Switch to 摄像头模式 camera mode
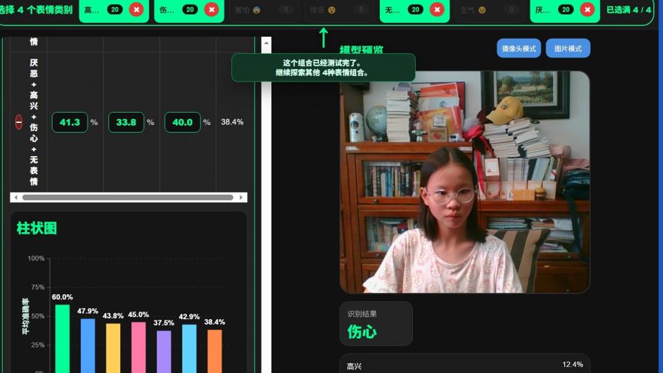The width and height of the screenshot is (663, 373). click(x=519, y=48)
